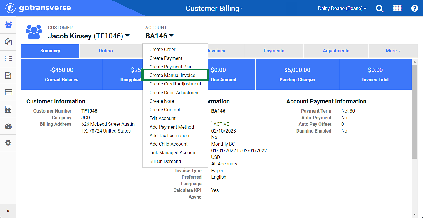Click the help question mark icon
Viewport: 423px width, 218px height.
coord(414,8)
